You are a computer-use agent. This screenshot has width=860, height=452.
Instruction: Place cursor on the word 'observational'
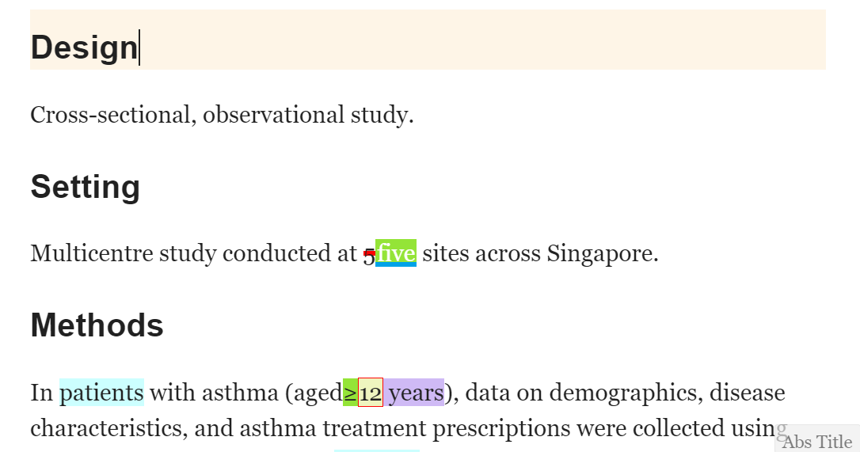click(274, 115)
